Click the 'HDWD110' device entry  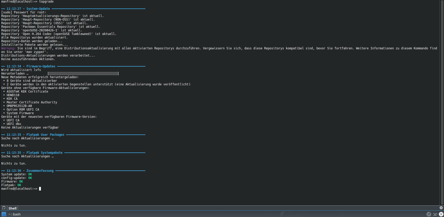[x=13, y=95]
